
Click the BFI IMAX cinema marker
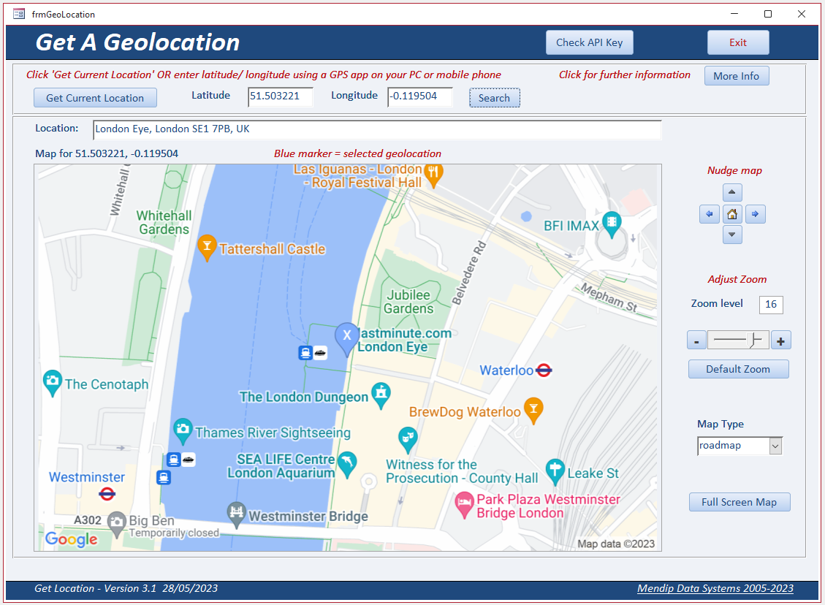[612, 223]
